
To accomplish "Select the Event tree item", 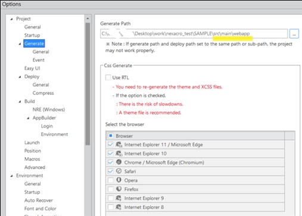I will (x=39, y=60).
